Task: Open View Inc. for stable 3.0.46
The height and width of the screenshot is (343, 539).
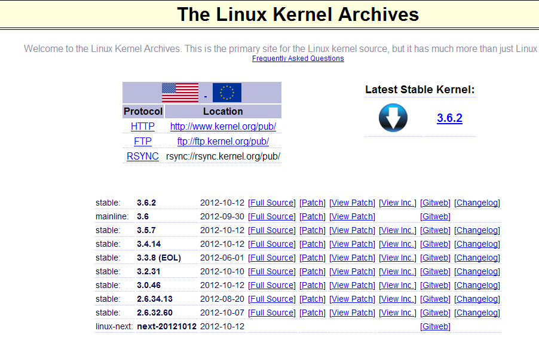Action: coord(398,285)
